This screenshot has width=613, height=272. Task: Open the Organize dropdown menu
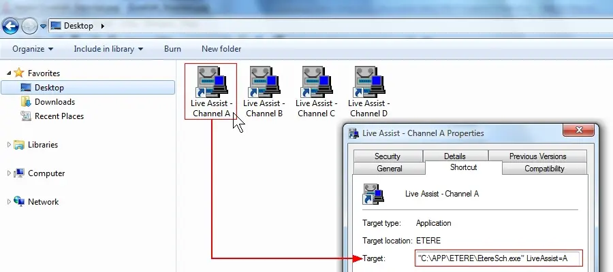click(x=33, y=49)
